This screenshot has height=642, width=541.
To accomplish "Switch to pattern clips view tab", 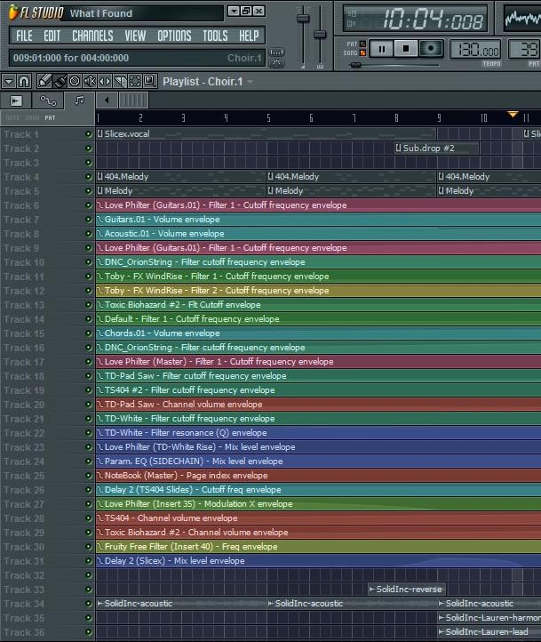I will click(79, 100).
